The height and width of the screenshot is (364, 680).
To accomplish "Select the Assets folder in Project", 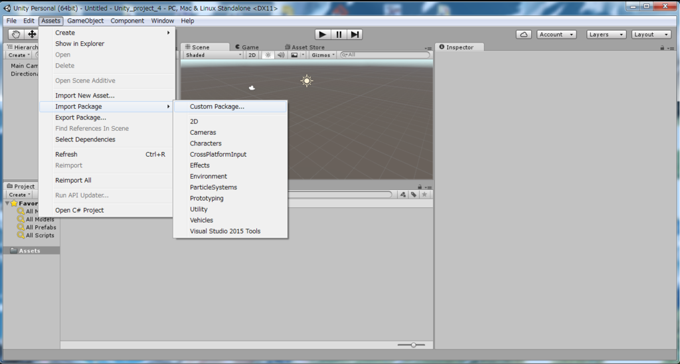I will click(31, 251).
